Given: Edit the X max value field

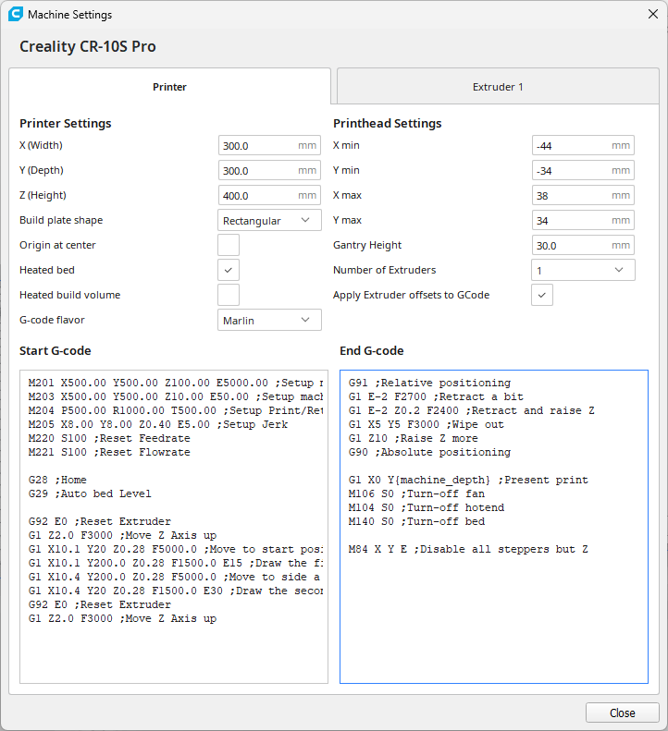Looking at the screenshot, I should point(583,195).
